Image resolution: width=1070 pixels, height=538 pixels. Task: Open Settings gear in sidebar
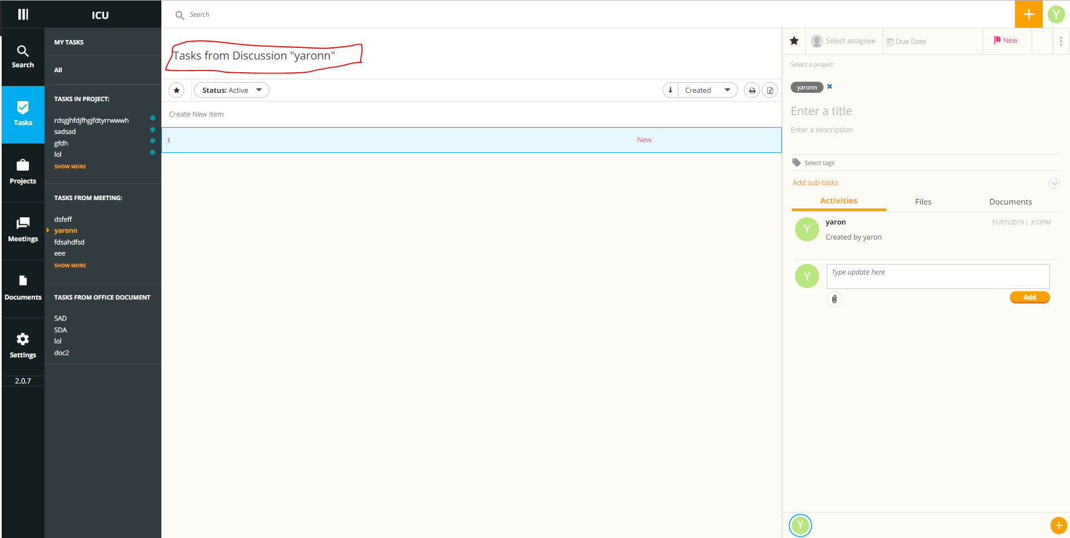(x=23, y=346)
